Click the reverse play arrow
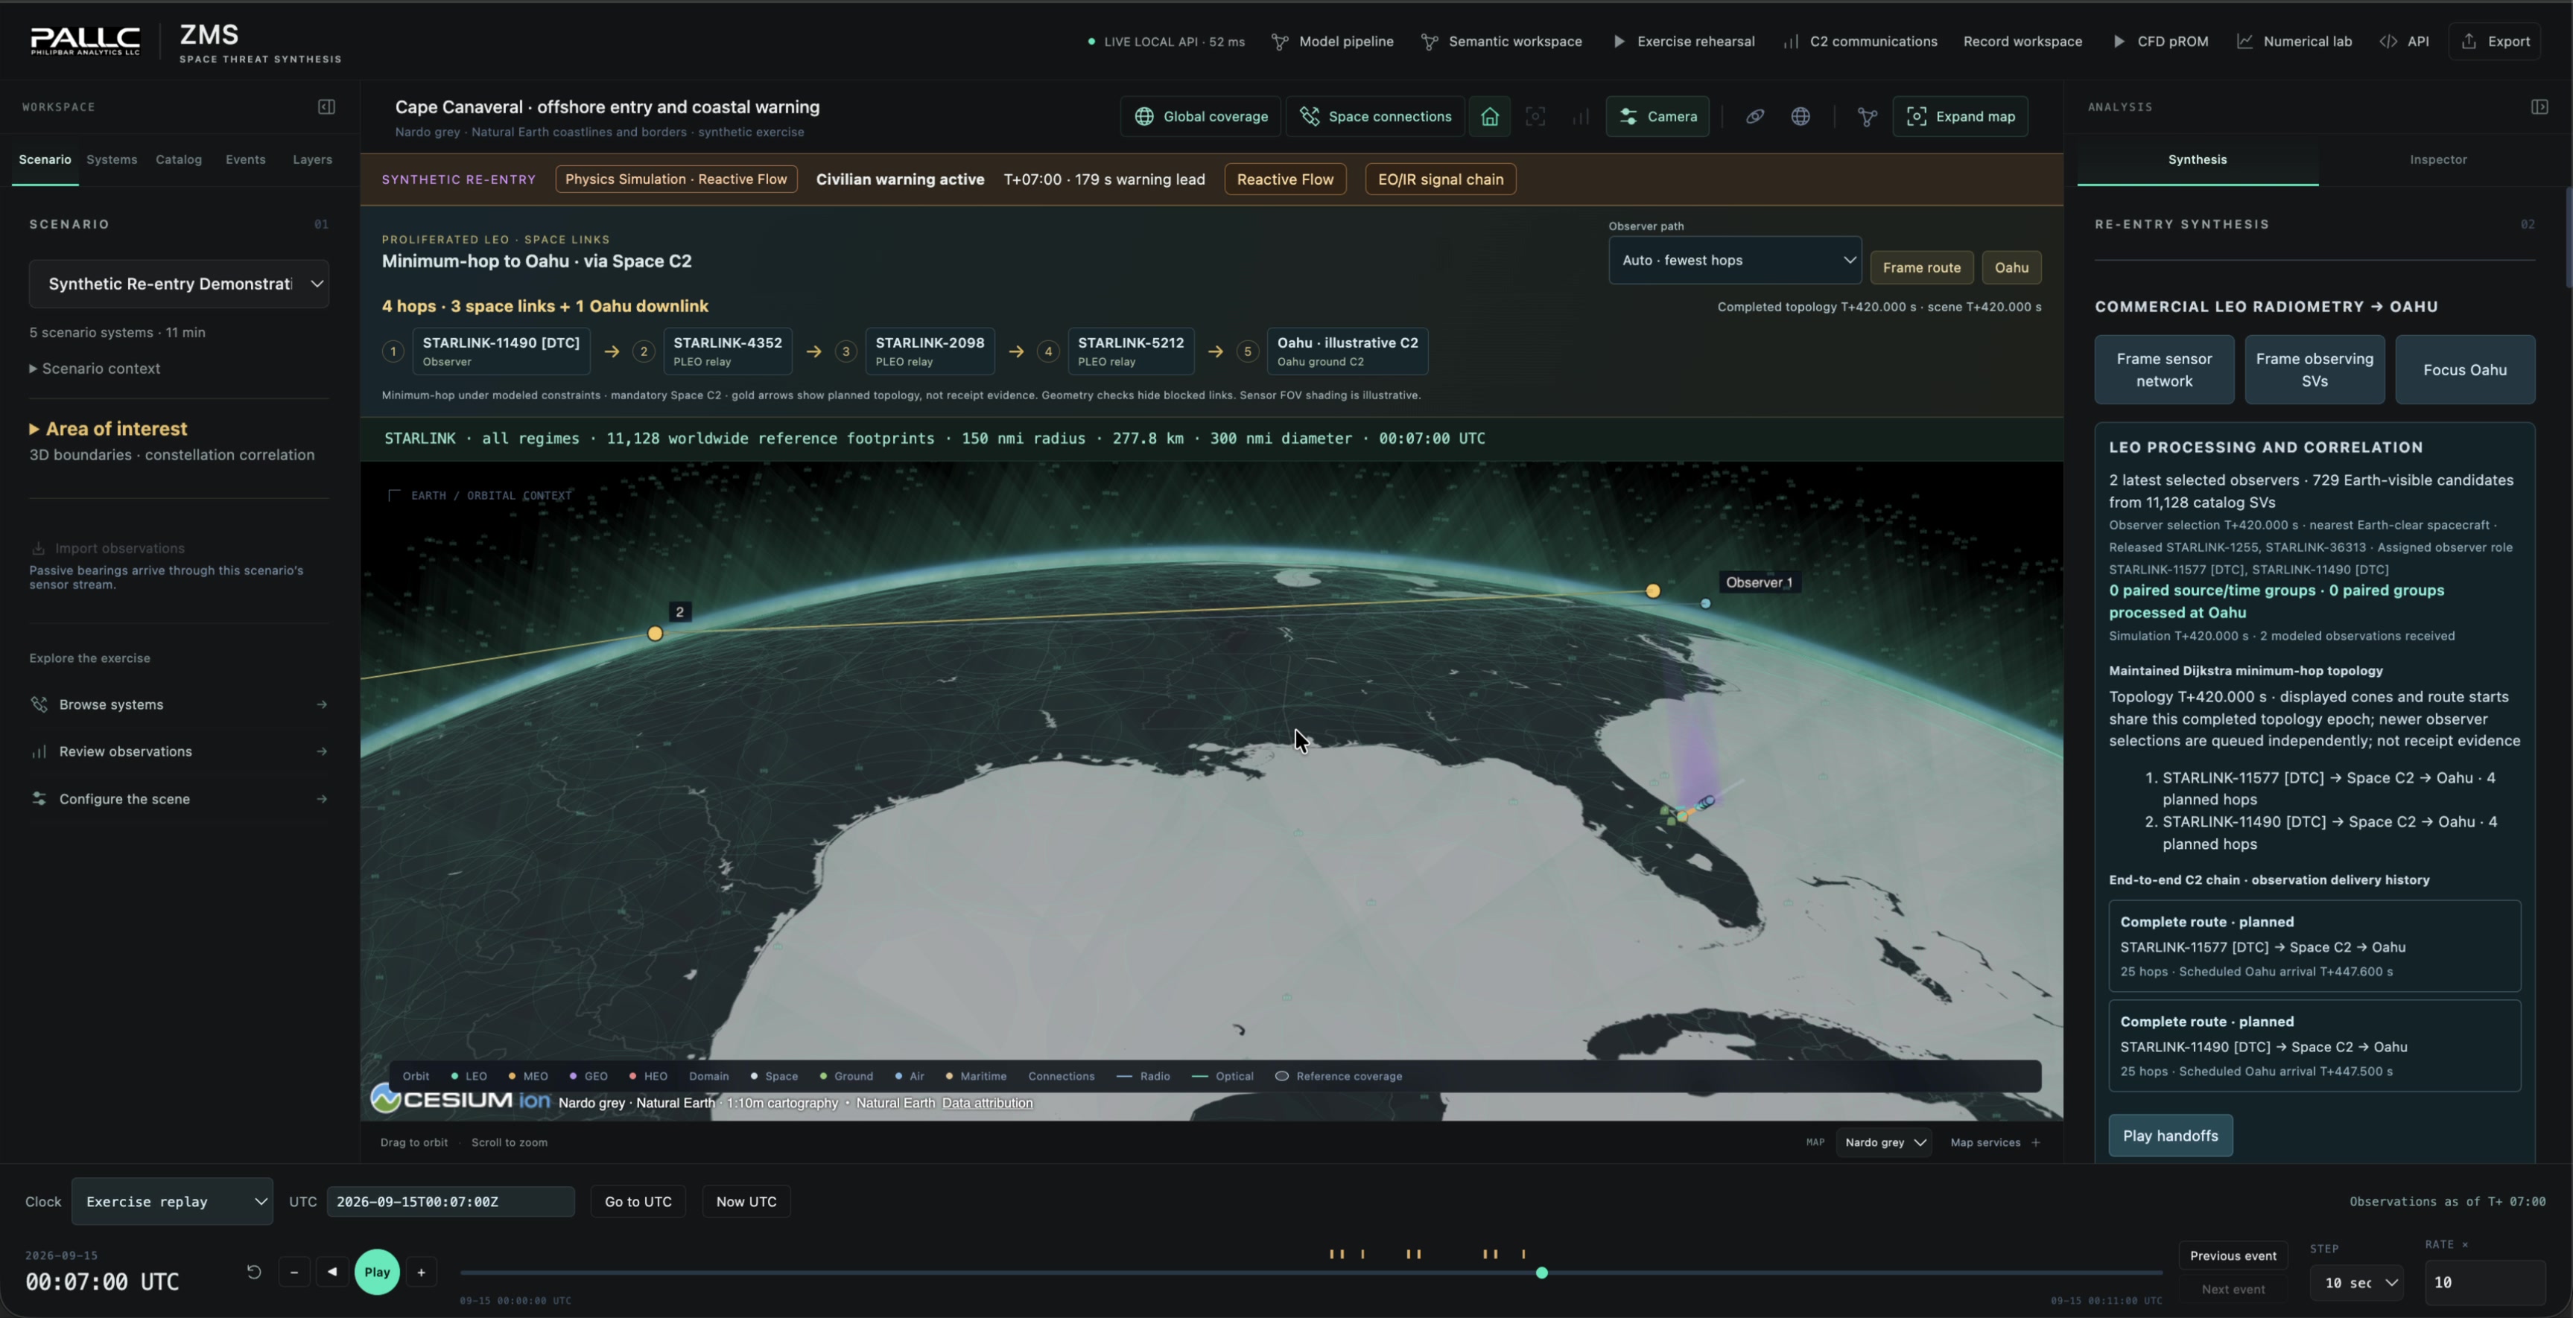 [x=332, y=1272]
